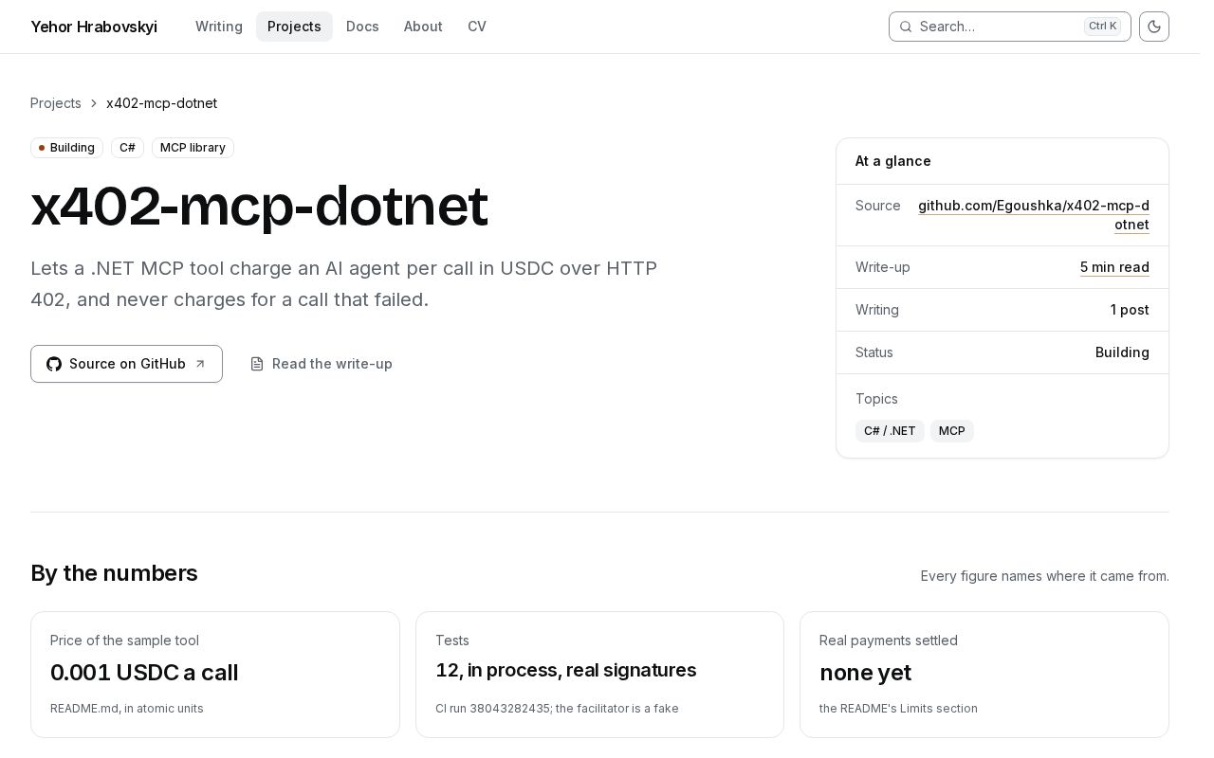
Task: Focus the Search field
Action: 1009,27
